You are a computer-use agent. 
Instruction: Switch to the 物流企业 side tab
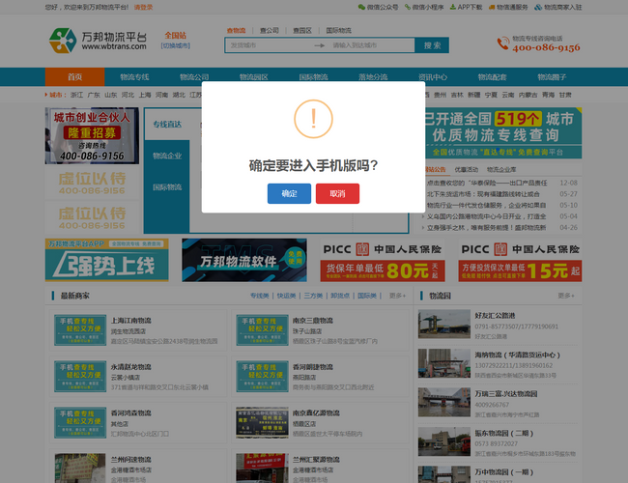167,156
